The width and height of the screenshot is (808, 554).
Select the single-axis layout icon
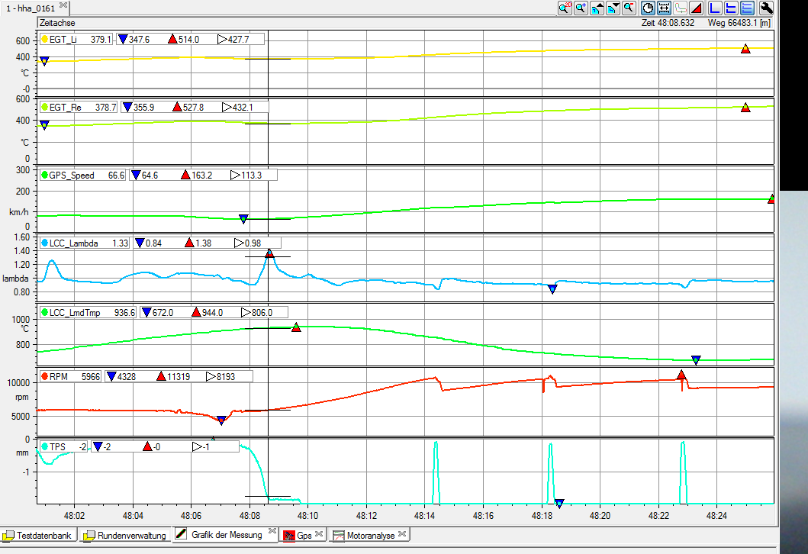(x=716, y=8)
